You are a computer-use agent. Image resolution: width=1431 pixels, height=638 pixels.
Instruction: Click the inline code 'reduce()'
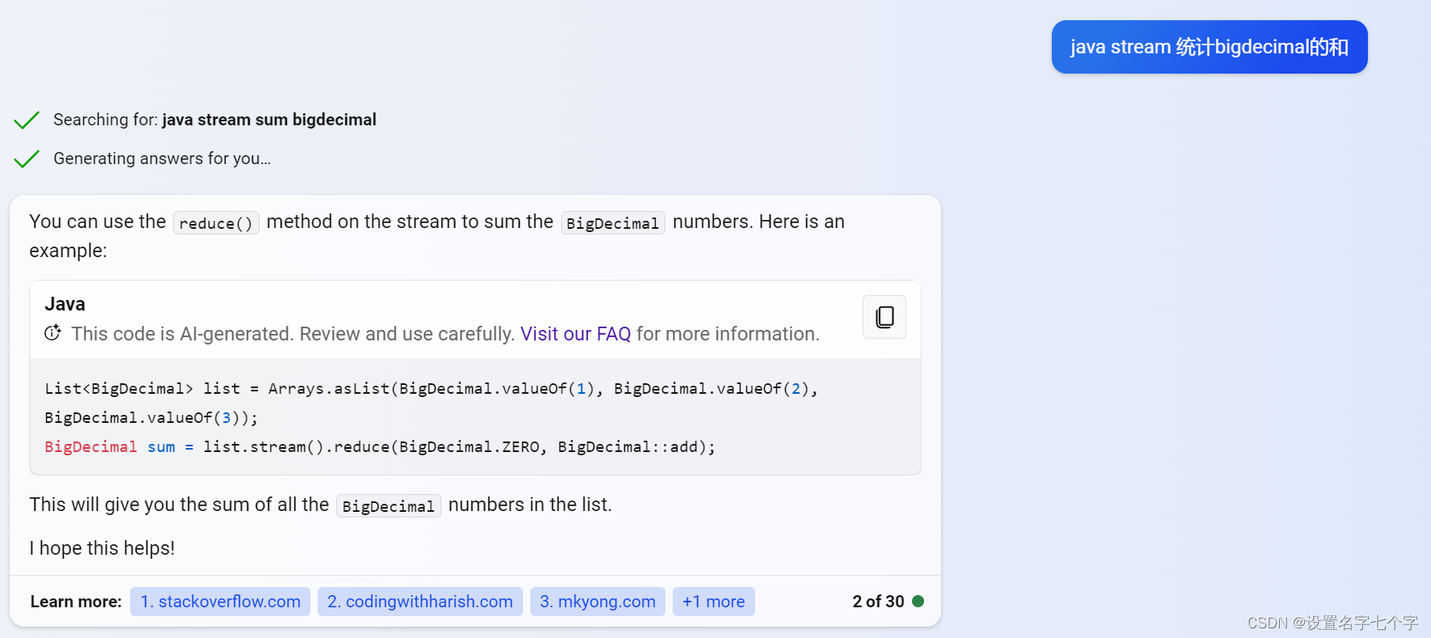(216, 222)
